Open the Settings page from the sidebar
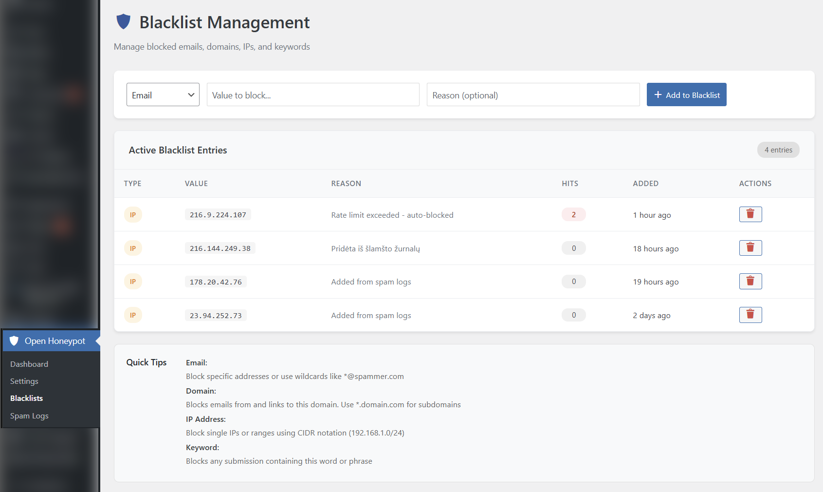The height and width of the screenshot is (492, 823). coord(24,381)
